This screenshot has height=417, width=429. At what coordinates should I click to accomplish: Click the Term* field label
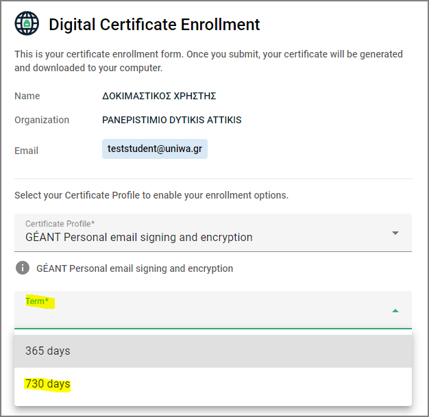[x=37, y=301]
